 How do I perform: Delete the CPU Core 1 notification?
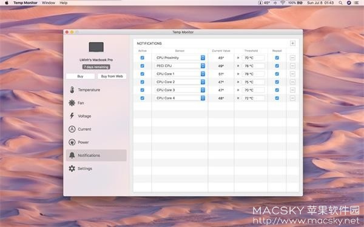pyautogui.click(x=292, y=74)
